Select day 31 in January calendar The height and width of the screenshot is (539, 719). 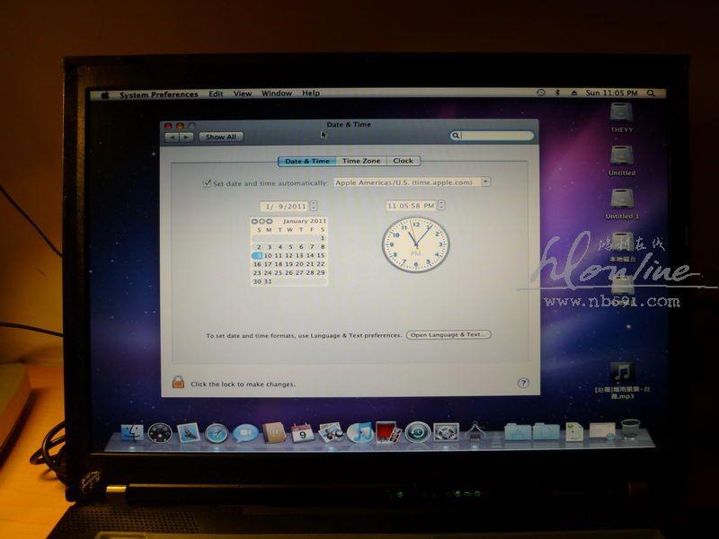point(268,281)
